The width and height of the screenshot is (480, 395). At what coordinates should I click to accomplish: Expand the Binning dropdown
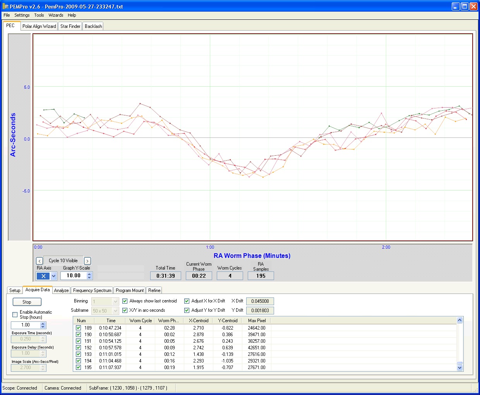(x=115, y=301)
